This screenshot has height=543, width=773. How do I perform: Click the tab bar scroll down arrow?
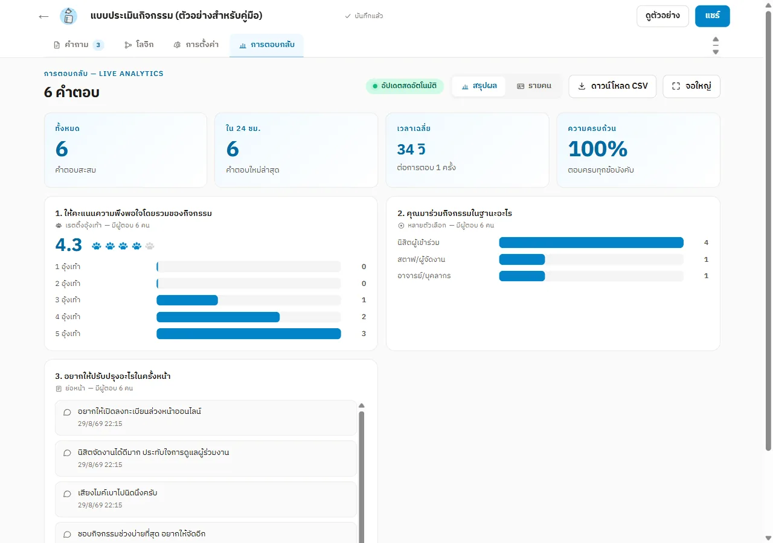pos(716,52)
